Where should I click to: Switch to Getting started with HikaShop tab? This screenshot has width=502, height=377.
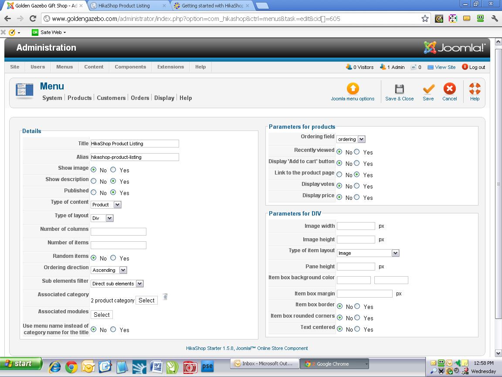212,5
